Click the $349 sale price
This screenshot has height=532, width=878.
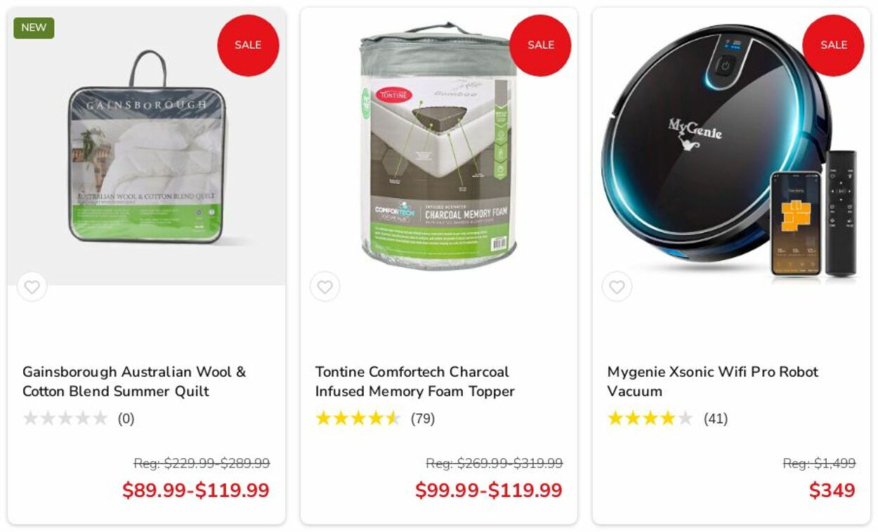pos(832,491)
